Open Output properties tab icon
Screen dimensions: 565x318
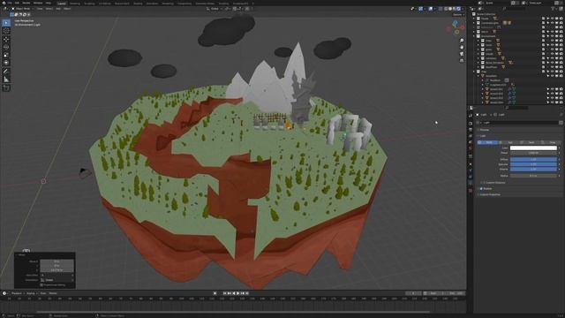pos(471,130)
